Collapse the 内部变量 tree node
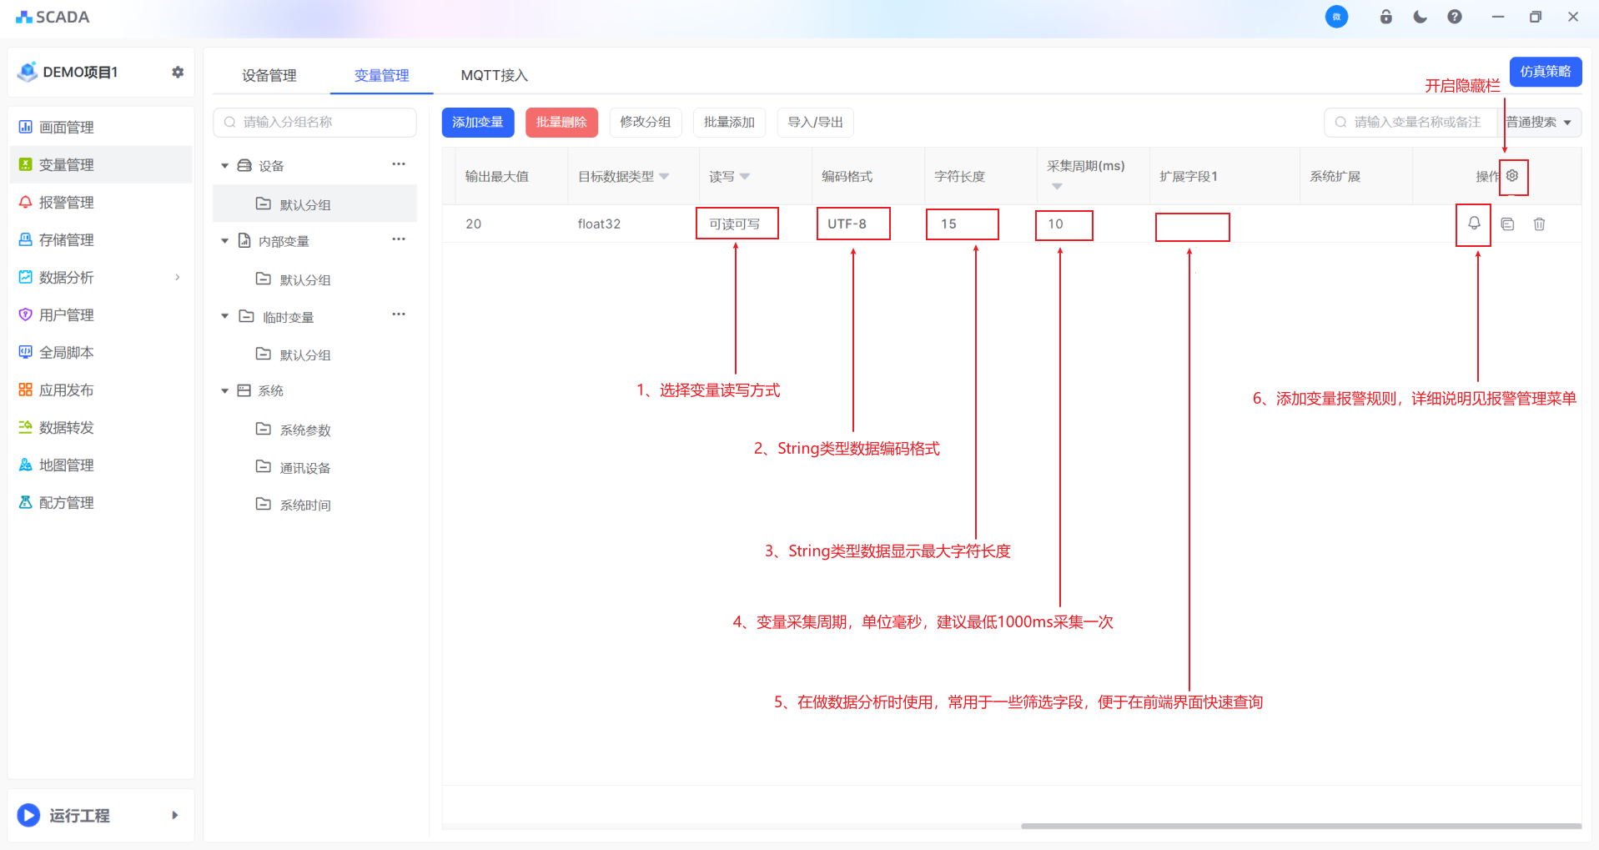 click(224, 241)
